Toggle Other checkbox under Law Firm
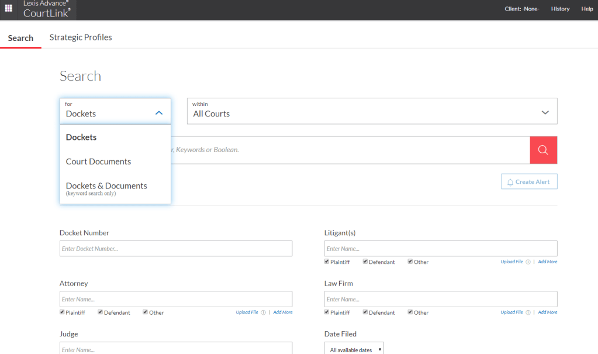Screen dimensions: 598x354 pyautogui.click(x=410, y=312)
